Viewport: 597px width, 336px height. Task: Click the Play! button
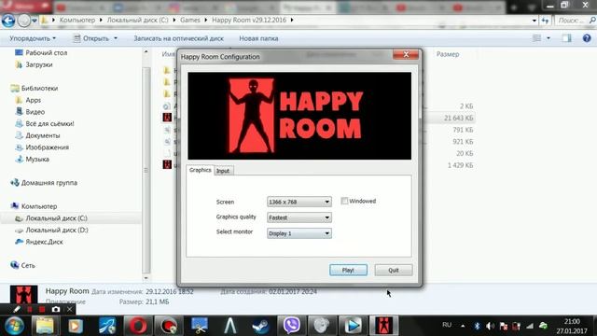click(x=348, y=270)
